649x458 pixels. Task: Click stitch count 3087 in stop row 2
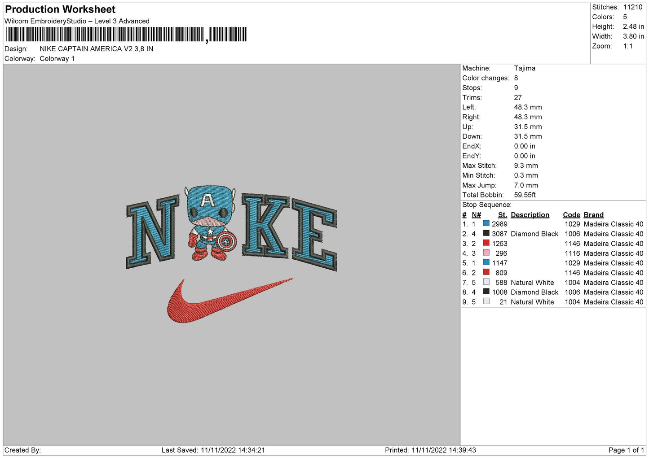click(499, 234)
